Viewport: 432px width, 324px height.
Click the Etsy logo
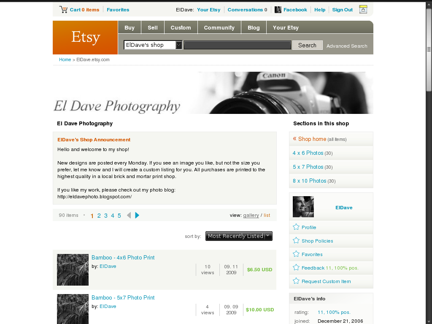click(x=85, y=38)
